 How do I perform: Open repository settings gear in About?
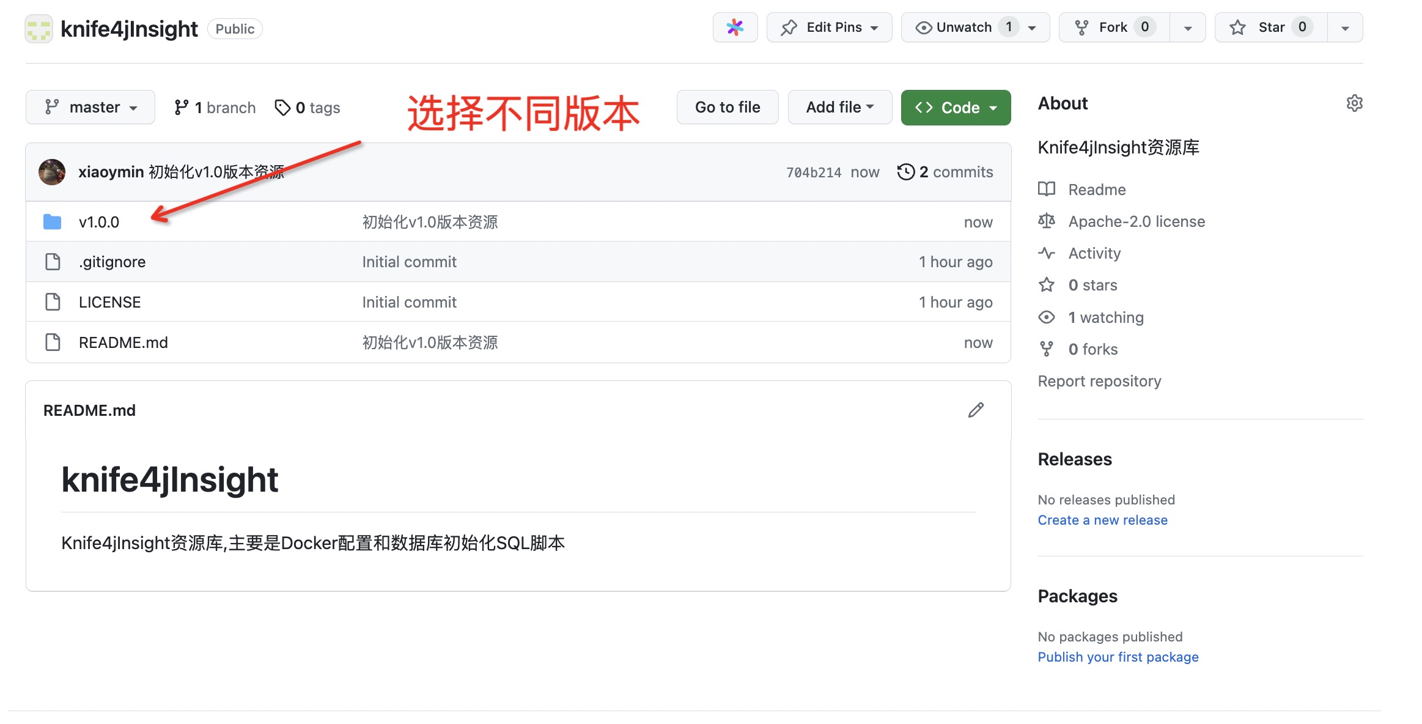pos(1354,103)
